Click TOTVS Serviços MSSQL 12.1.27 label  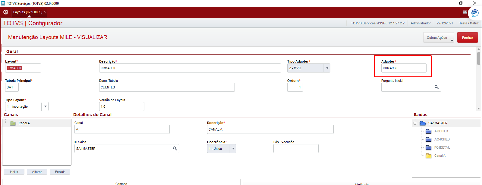[x=378, y=23]
